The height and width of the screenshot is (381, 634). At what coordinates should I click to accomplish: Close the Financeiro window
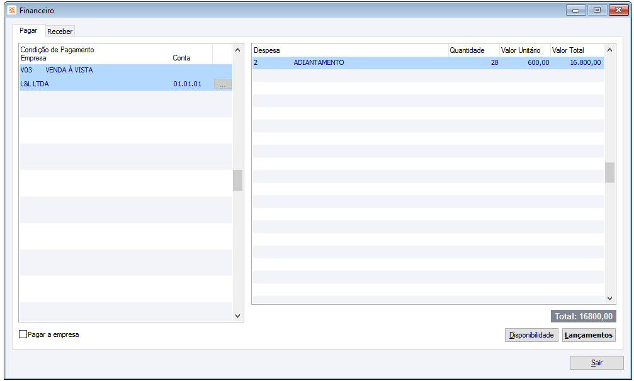point(619,10)
